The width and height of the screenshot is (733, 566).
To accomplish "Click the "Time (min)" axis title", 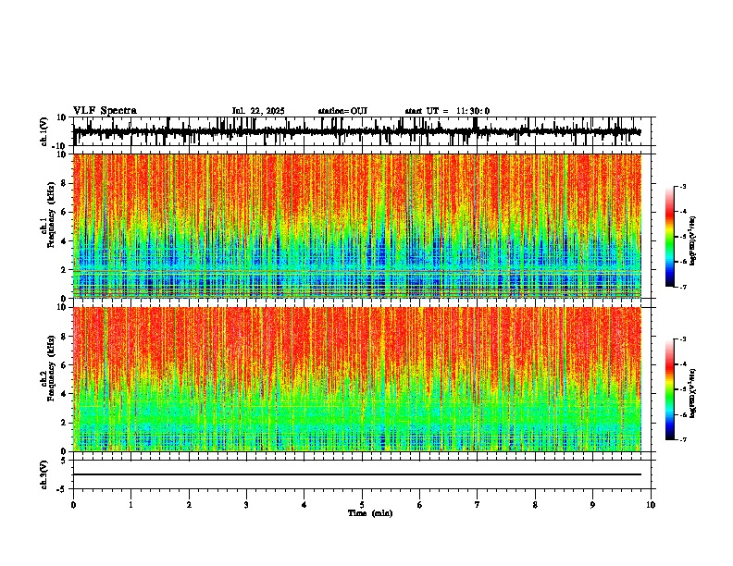I will 370,513.
